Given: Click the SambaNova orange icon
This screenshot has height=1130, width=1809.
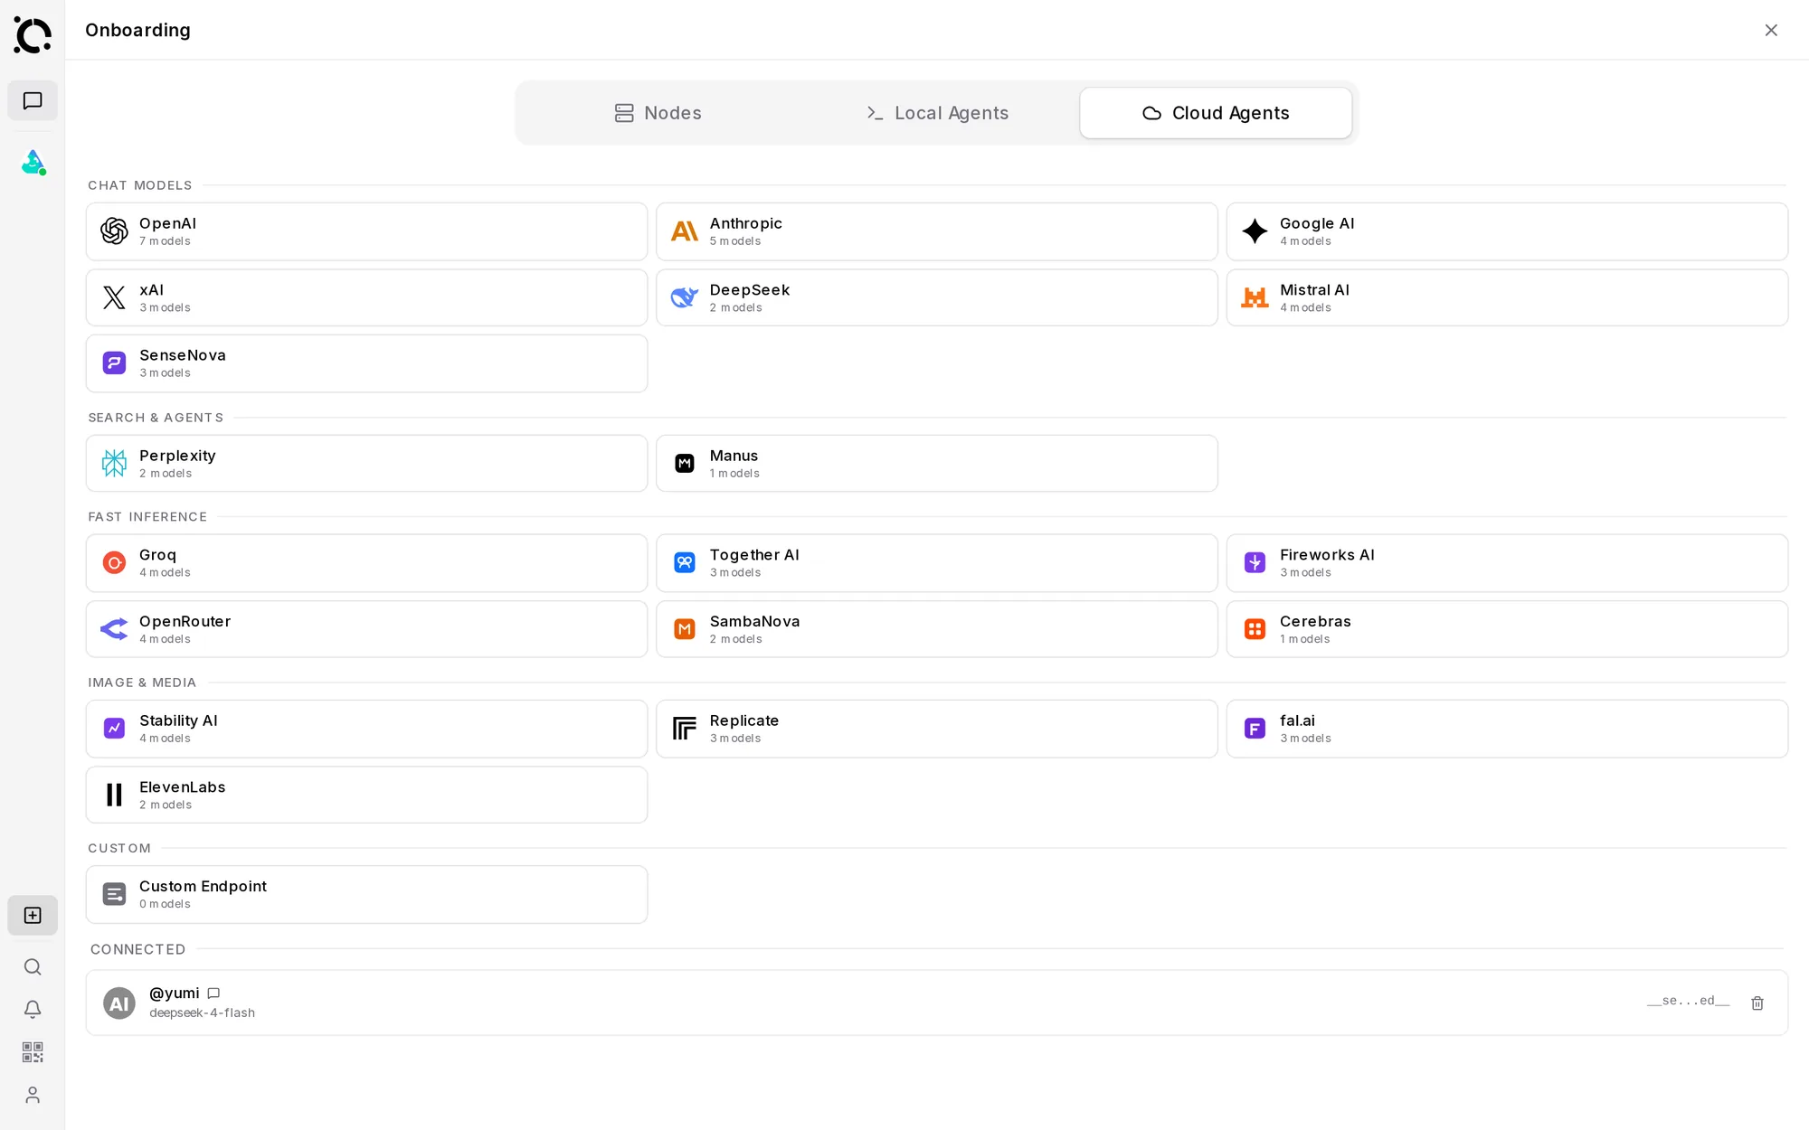Looking at the screenshot, I should click(685, 629).
